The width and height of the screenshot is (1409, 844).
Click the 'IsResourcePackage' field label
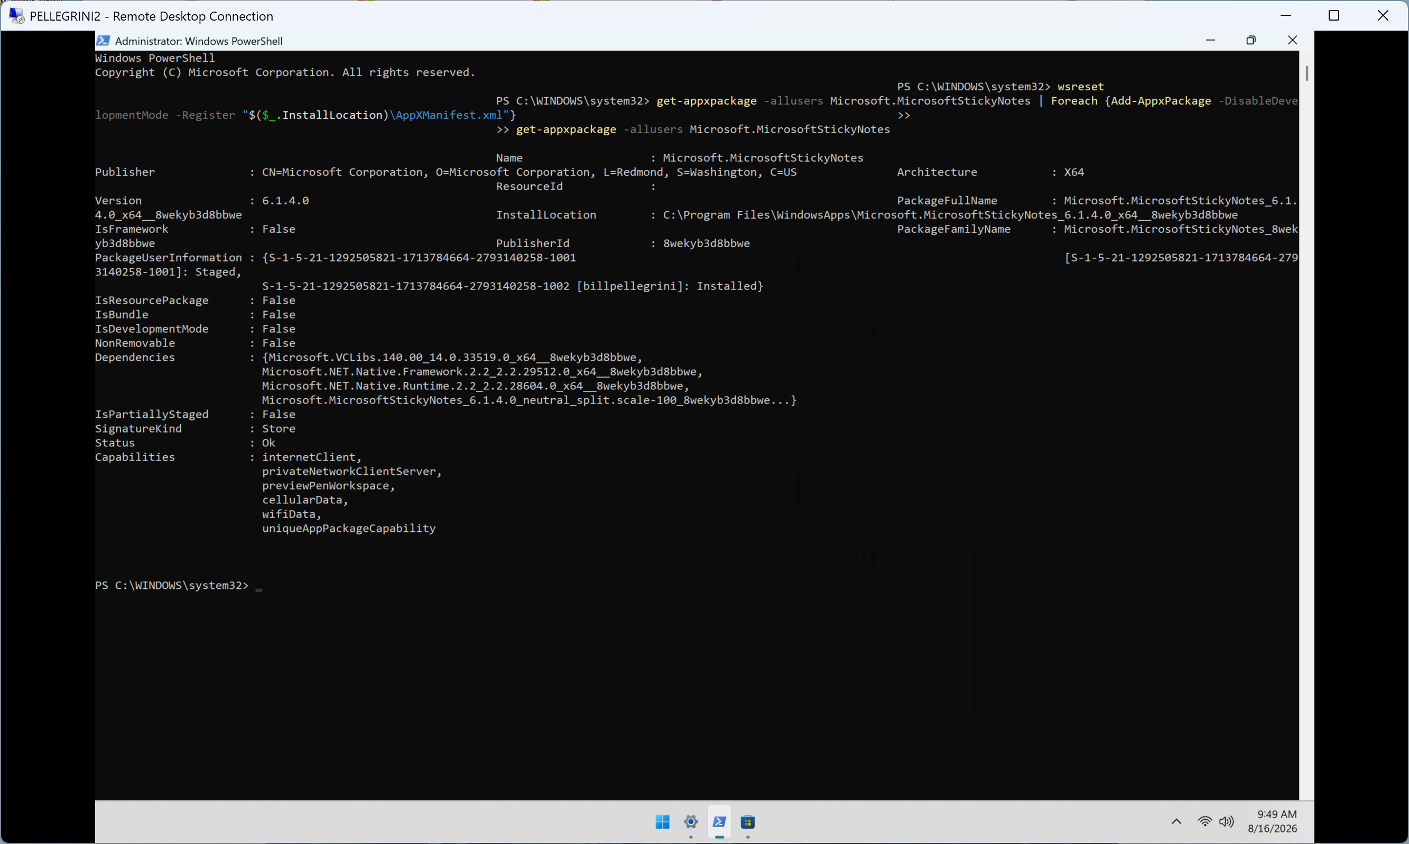point(152,301)
